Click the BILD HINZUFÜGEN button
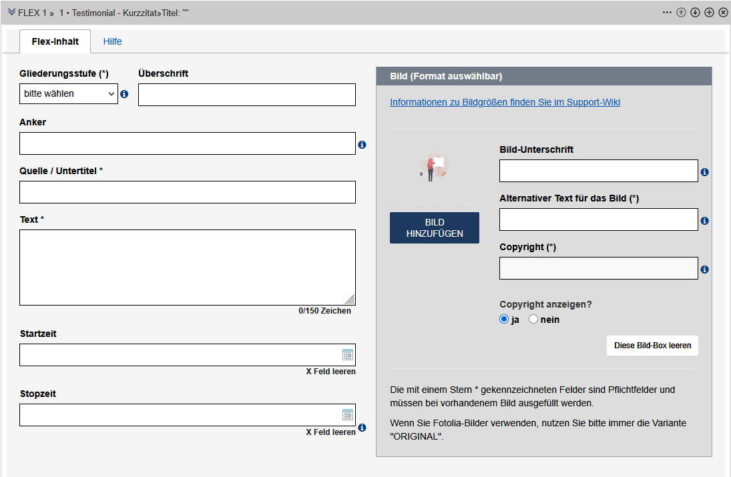Image resolution: width=731 pixels, height=477 pixels. pos(434,228)
